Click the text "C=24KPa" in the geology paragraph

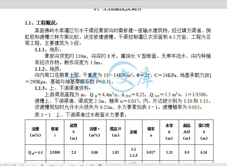pyautogui.click(x=165, y=75)
